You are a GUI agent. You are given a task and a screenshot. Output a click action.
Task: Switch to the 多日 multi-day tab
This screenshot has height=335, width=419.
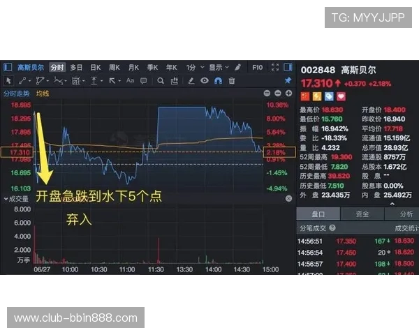point(76,67)
